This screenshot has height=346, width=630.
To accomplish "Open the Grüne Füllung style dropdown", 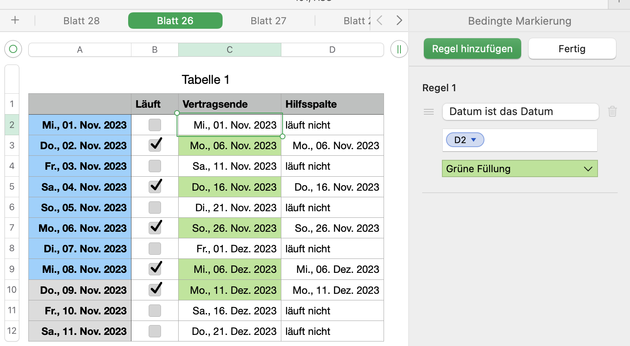I will point(520,169).
